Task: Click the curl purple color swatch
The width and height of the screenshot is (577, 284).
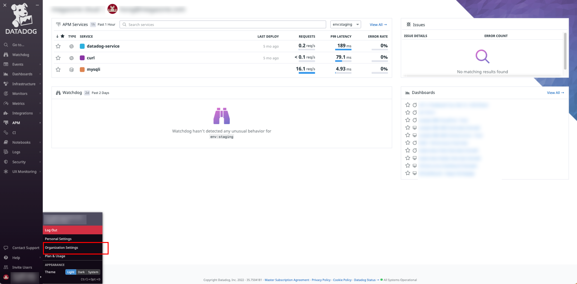Action: coord(82,58)
